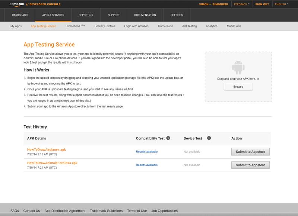Submit HowToDrawAnimalsForKids3.apk to Appstore
Image resolution: width=298 pixels, height=216 pixels.
[250, 165]
